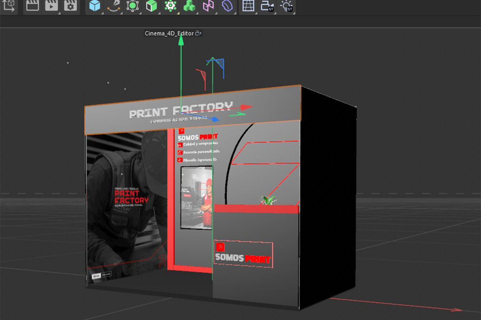Add a Light object from the toolbar
The height and width of the screenshot is (320, 481).
click(286, 6)
